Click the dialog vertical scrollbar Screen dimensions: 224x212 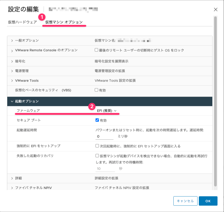point(215,102)
